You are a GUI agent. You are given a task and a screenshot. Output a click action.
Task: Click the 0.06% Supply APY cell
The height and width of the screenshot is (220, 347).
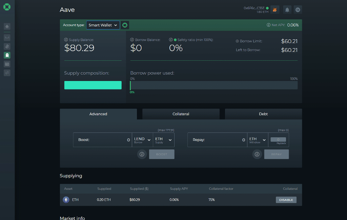coord(174,200)
